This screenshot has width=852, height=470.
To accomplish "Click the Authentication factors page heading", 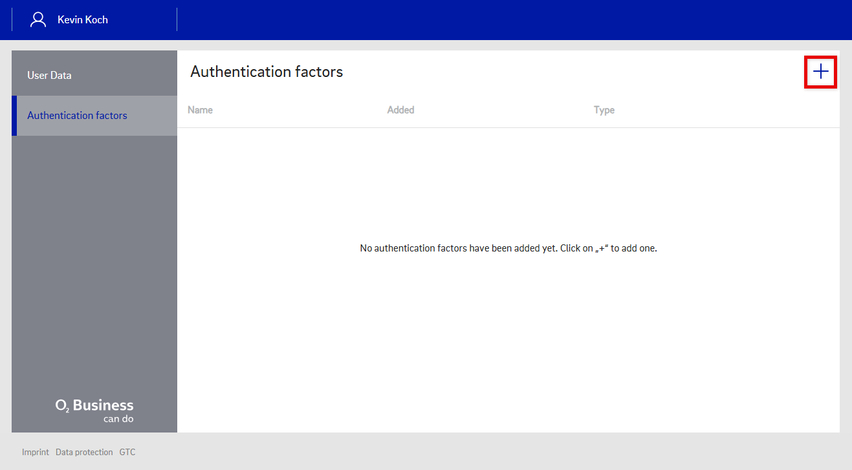I will click(267, 72).
